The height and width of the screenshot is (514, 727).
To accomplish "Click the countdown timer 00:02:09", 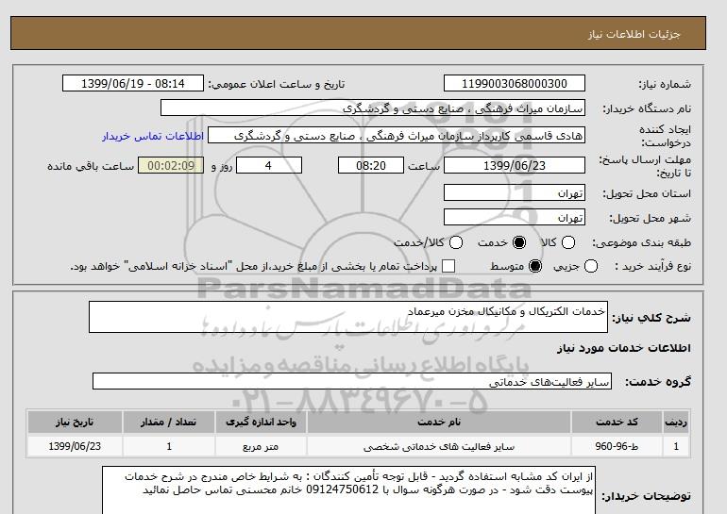I will coord(171,165).
